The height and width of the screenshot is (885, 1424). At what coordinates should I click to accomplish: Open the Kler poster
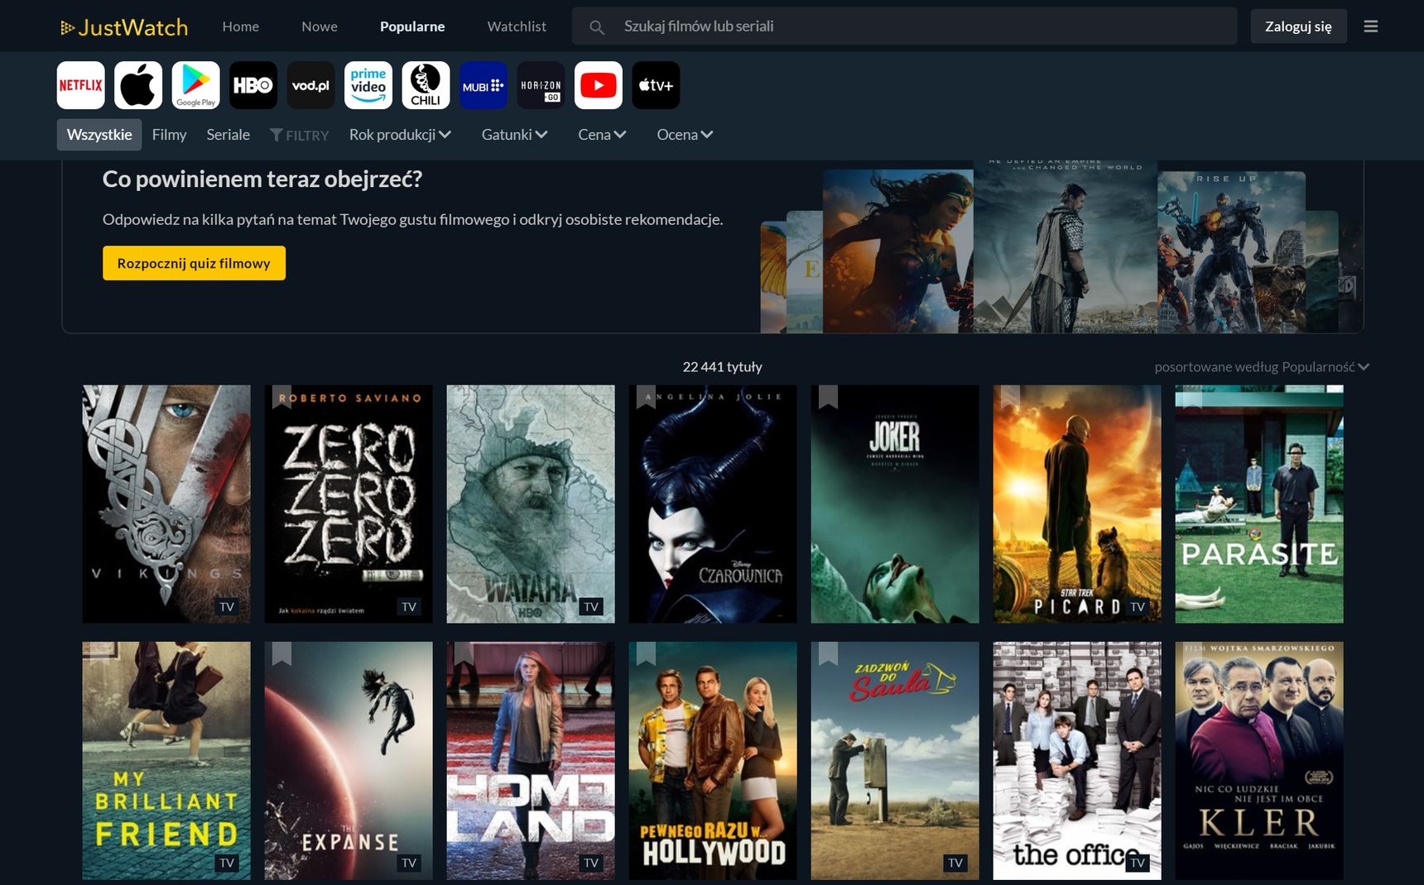(x=1259, y=761)
